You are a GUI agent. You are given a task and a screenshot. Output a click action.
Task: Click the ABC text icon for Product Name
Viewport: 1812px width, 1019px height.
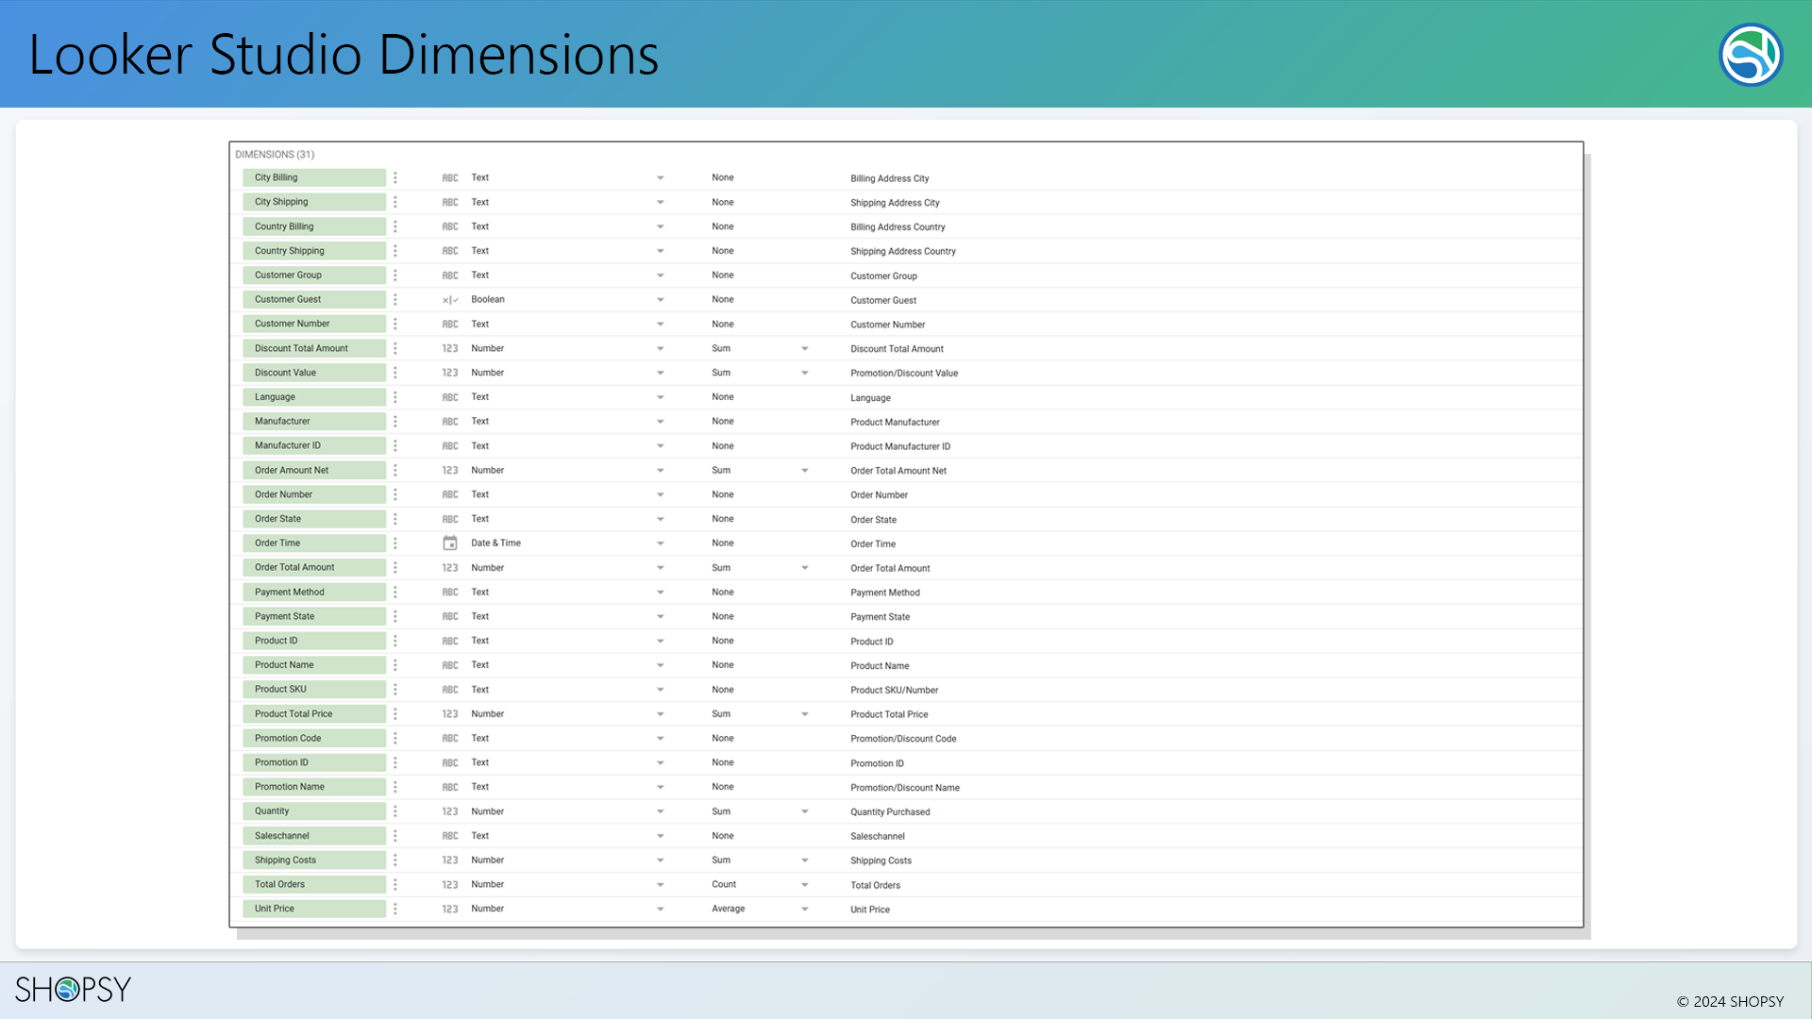[450, 665]
